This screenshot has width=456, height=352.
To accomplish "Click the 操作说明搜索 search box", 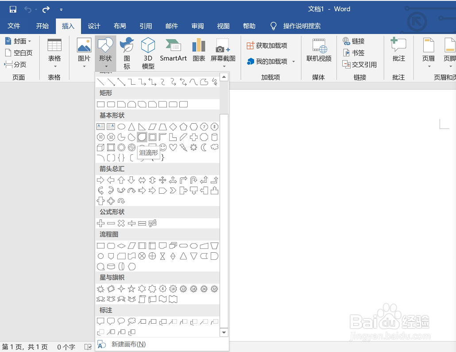I will click(302, 26).
